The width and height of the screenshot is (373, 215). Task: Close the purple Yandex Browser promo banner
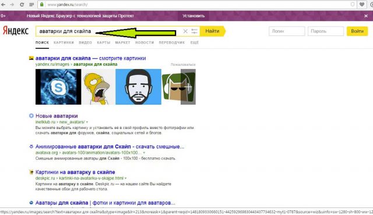366,16
